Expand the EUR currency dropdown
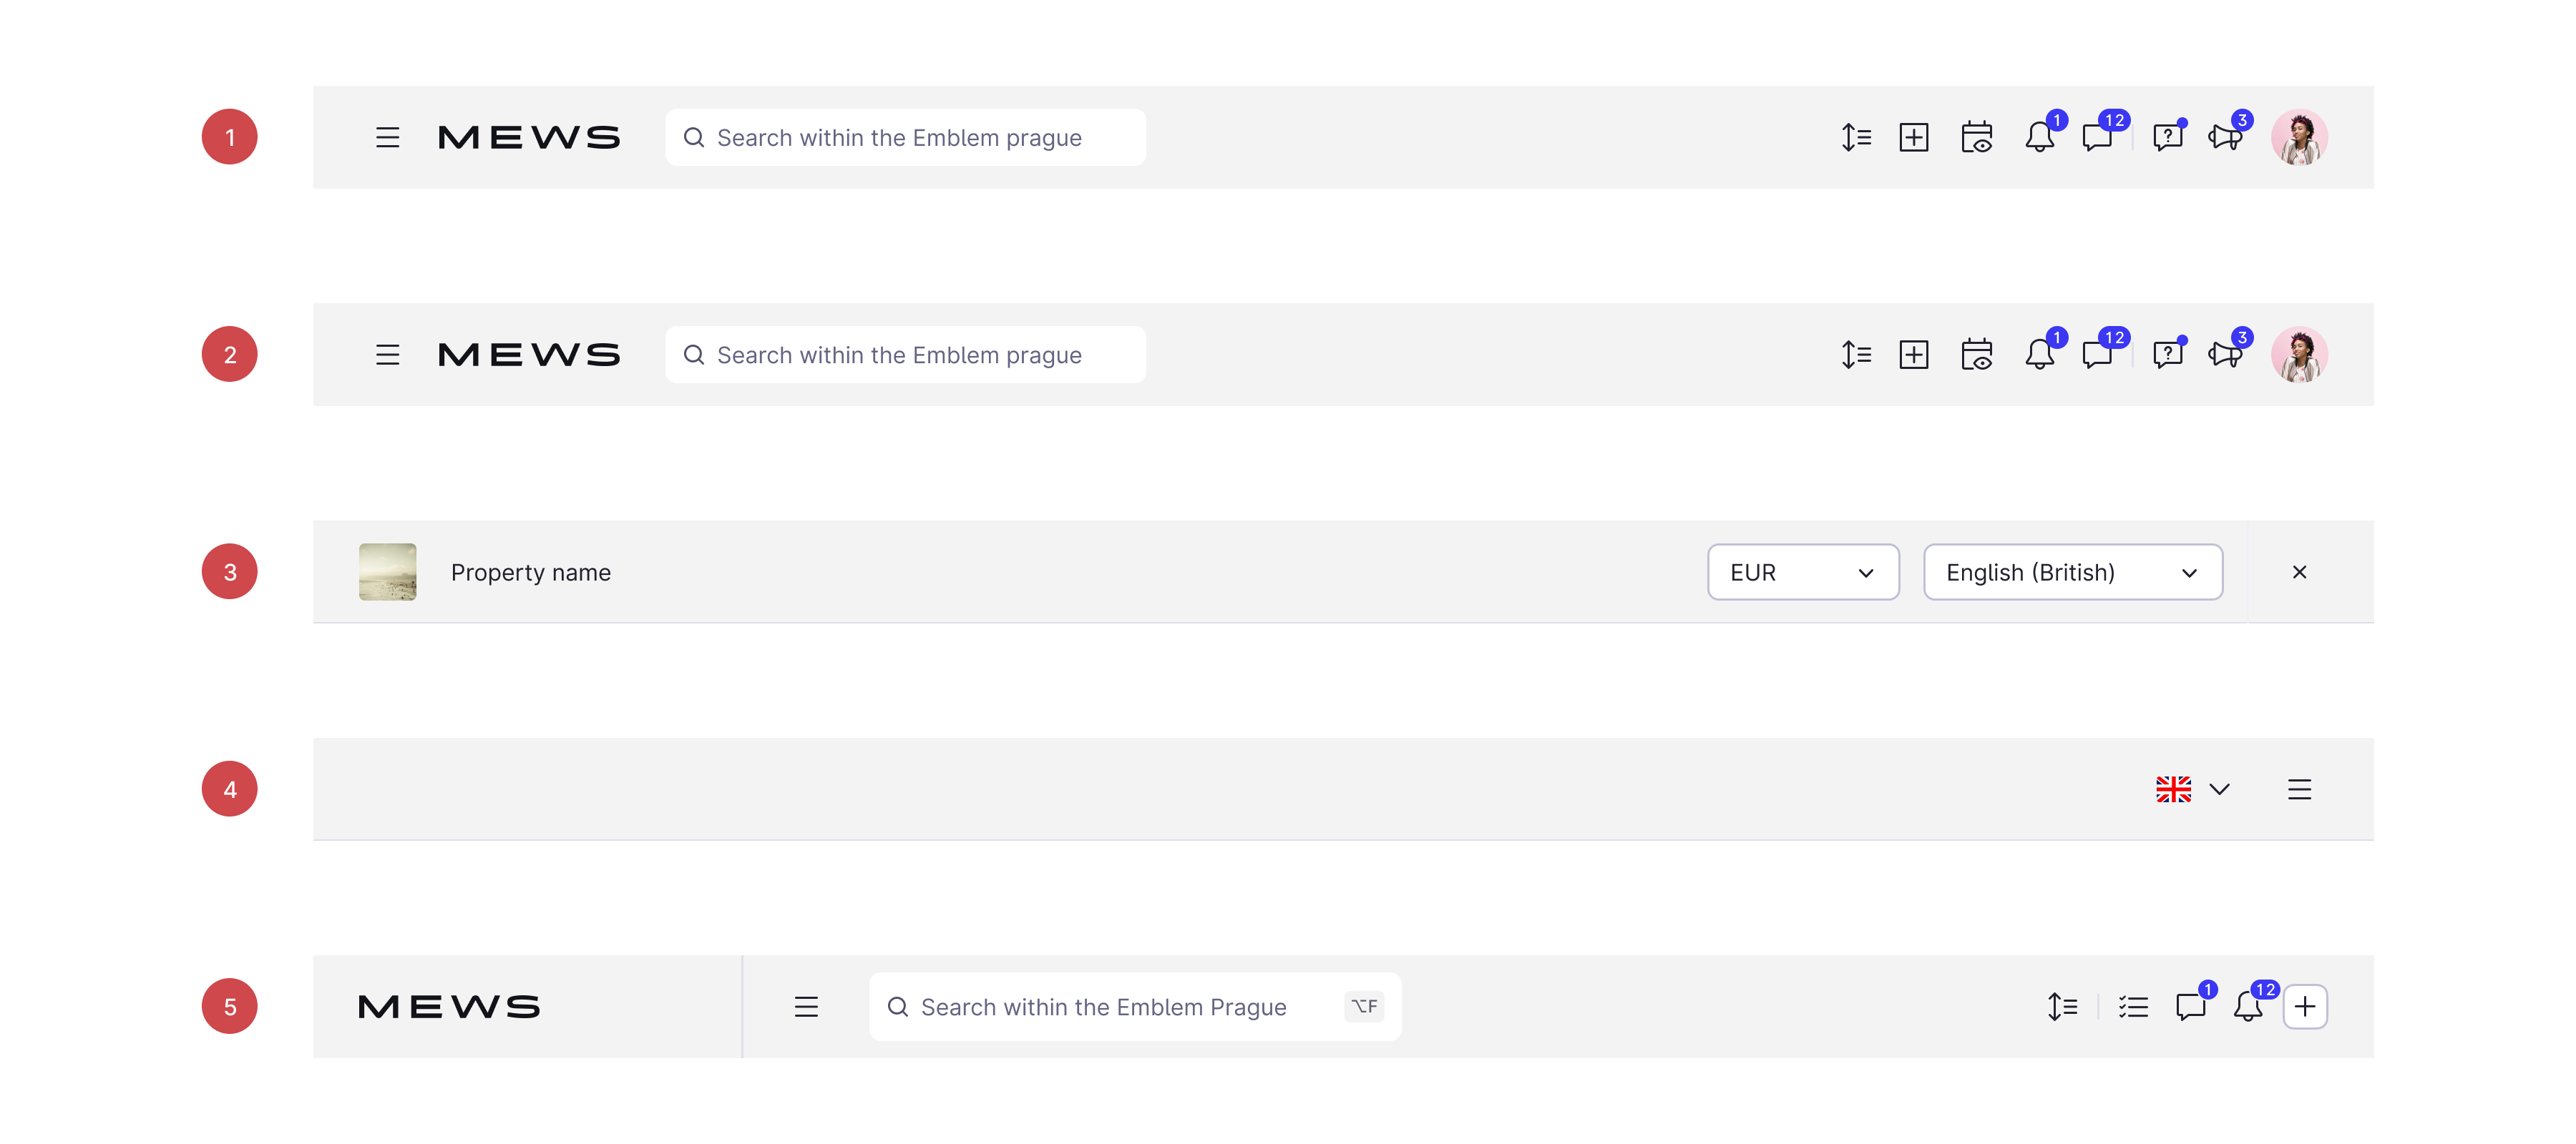 click(x=1802, y=571)
